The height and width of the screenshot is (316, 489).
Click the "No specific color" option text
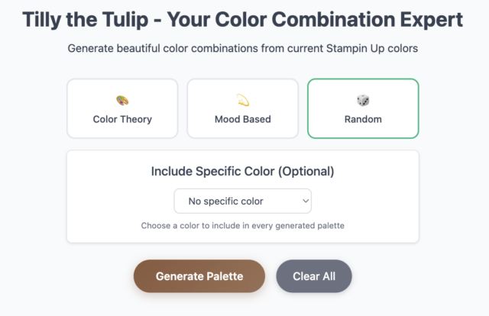point(226,202)
